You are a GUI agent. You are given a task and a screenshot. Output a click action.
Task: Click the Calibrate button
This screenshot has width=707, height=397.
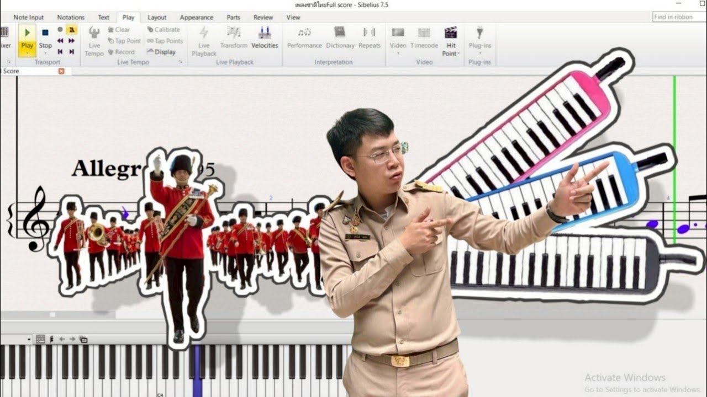click(163, 30)
